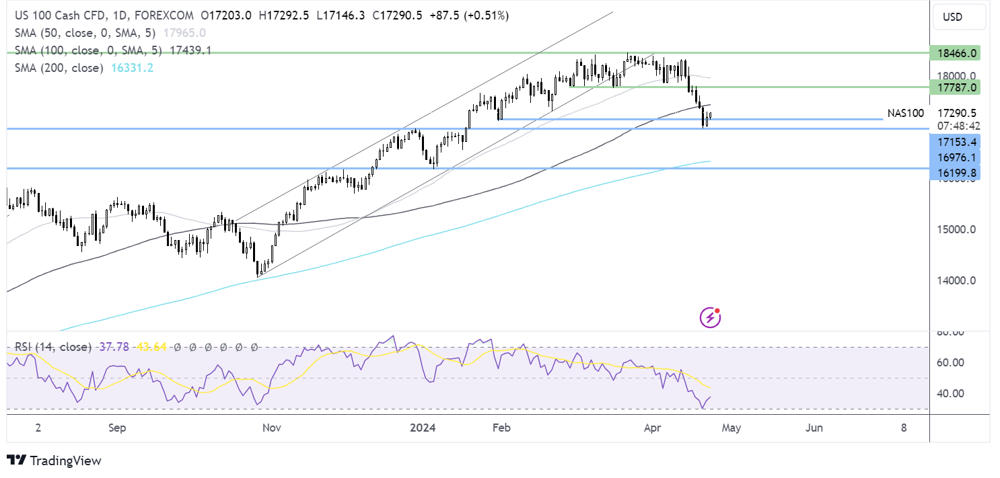Click the 1D interval label in the title
Image resolution: width=1000 pixels, height=478 pixels.
point(122,15)
